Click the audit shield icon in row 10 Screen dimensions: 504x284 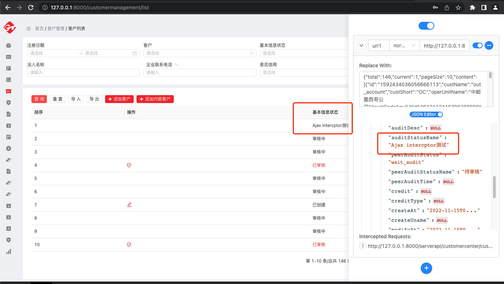pos(129,245)
